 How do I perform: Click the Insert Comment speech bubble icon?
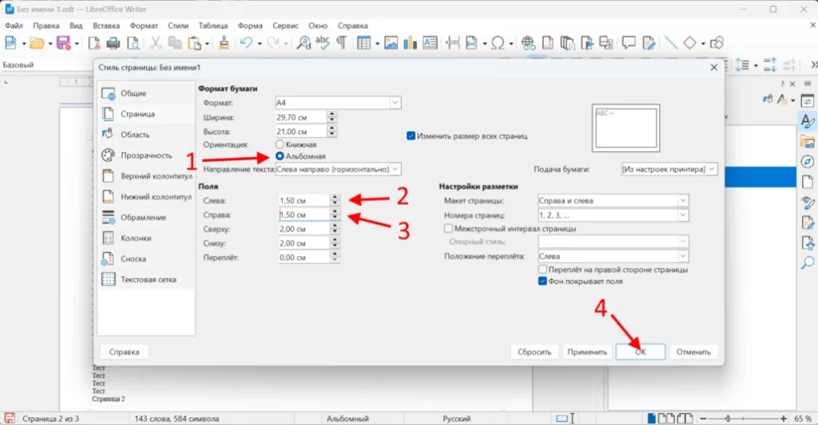(x=629, y=43)
